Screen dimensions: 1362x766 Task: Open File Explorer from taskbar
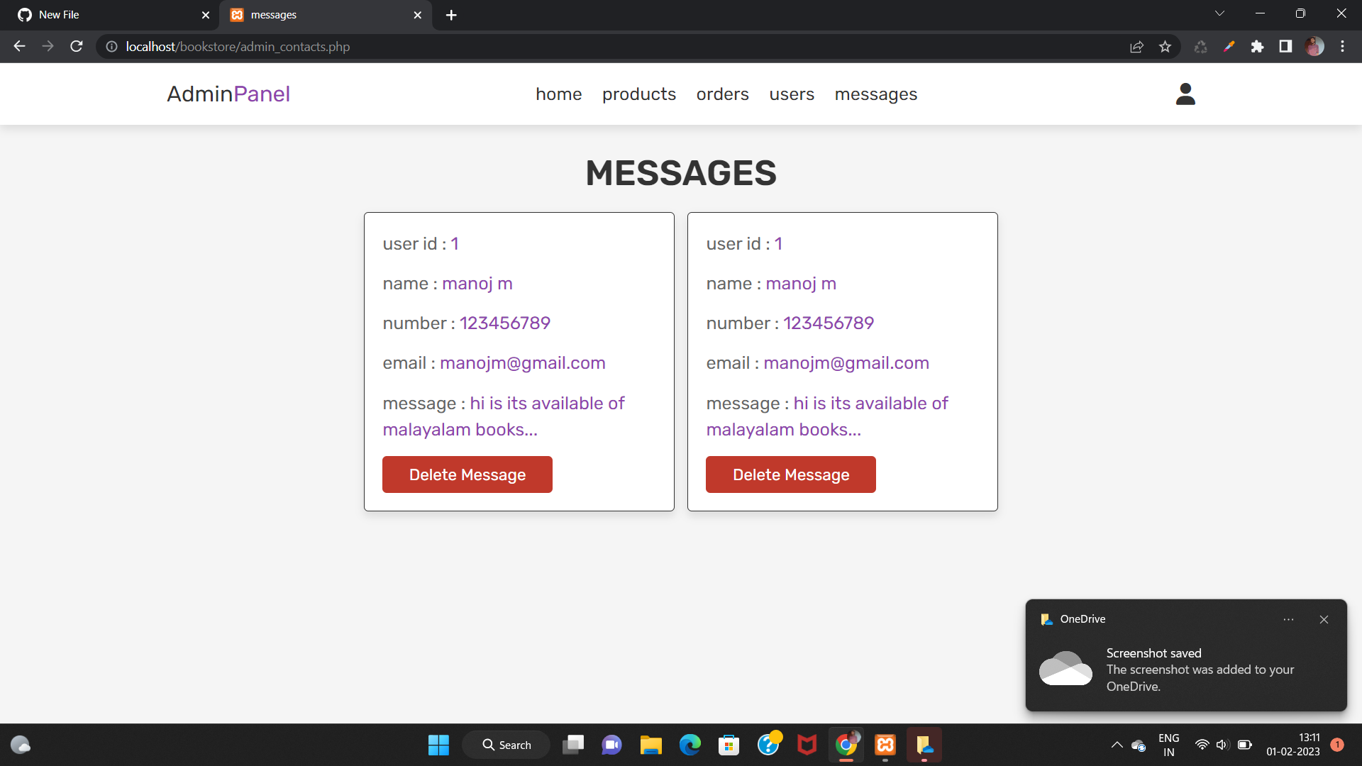[x=650, y=745]
